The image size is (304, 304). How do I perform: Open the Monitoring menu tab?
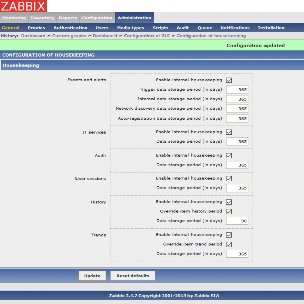(x=14, y=18)
